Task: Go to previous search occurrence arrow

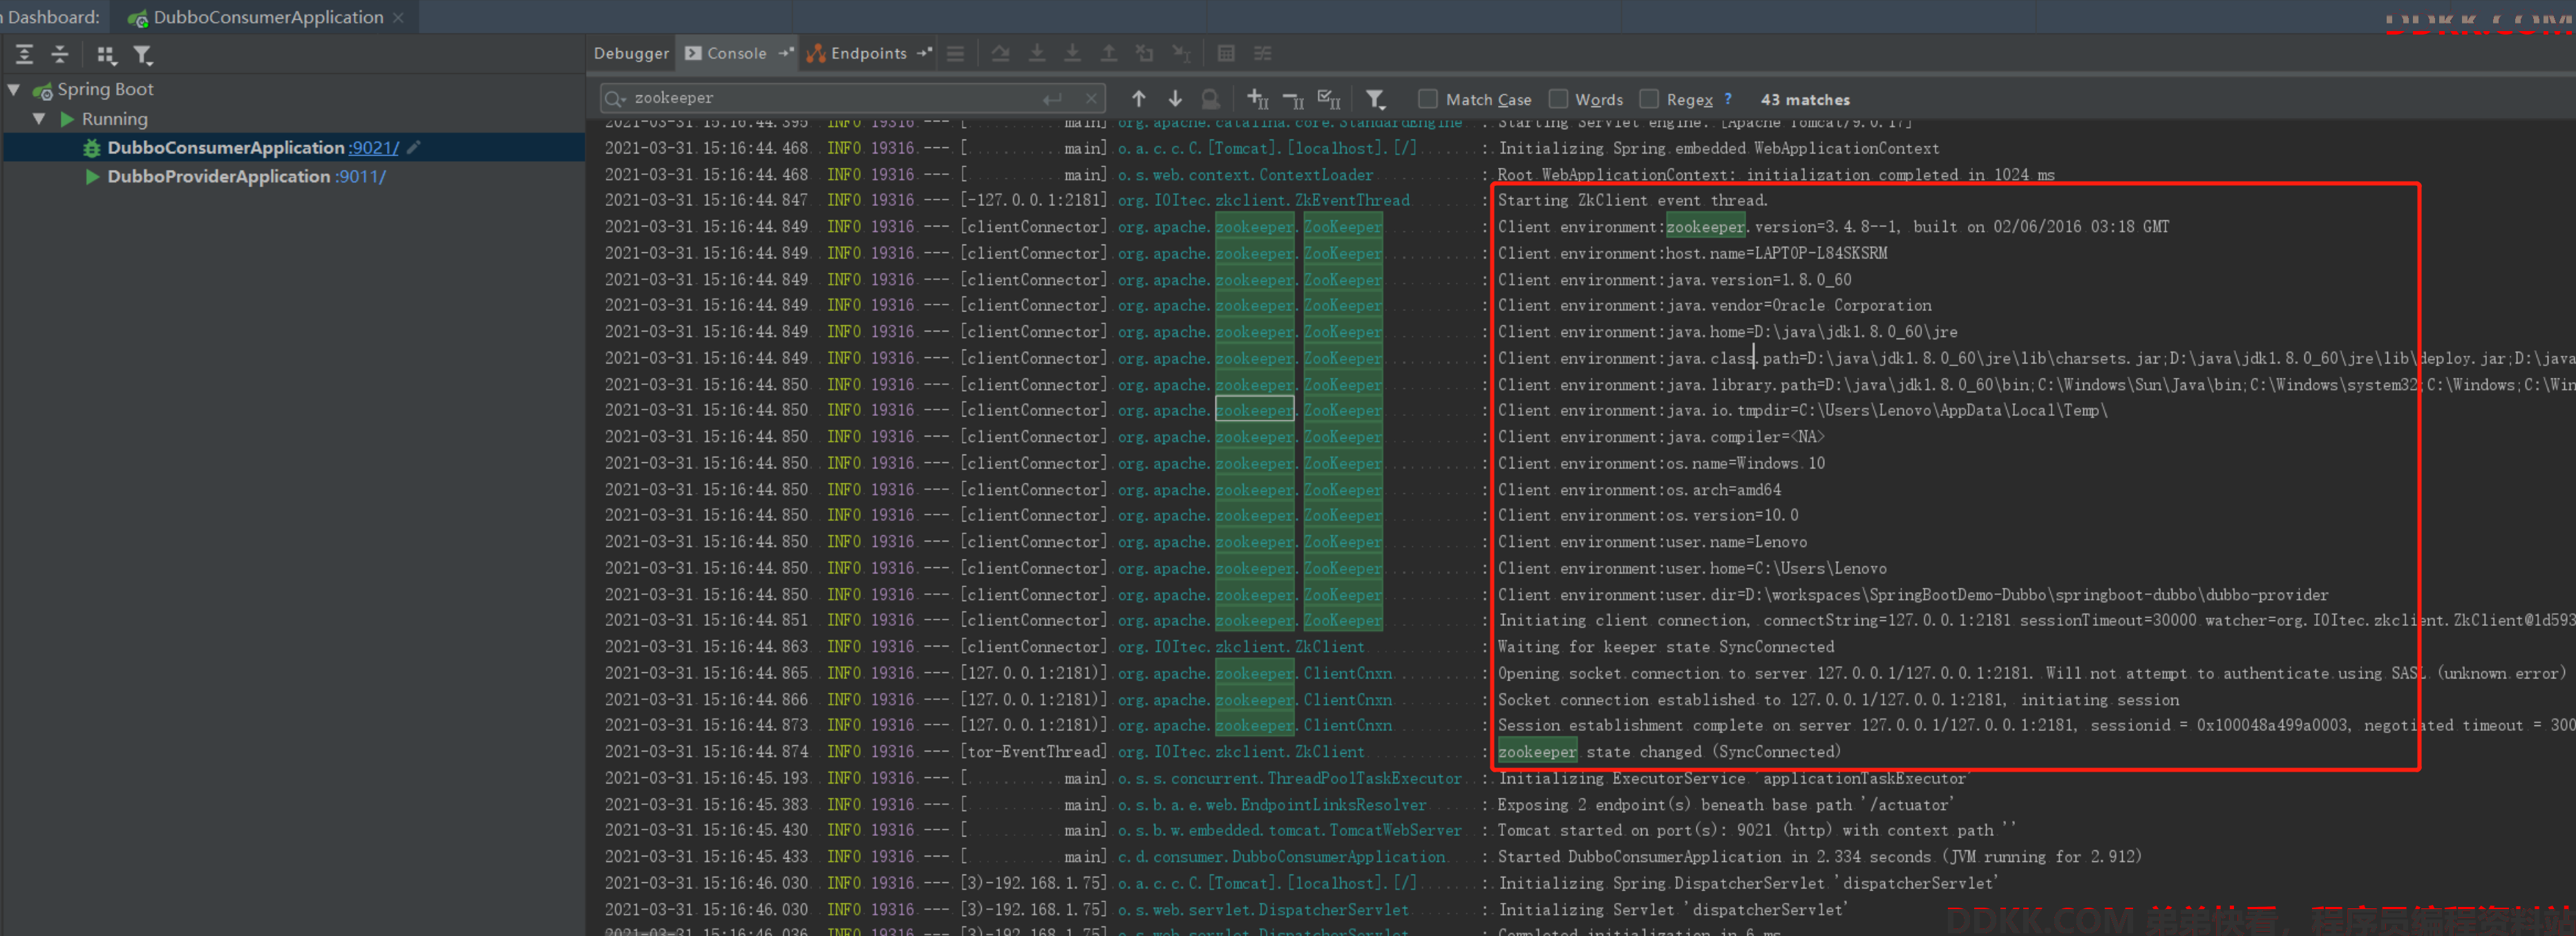Action: point(1139,99)
